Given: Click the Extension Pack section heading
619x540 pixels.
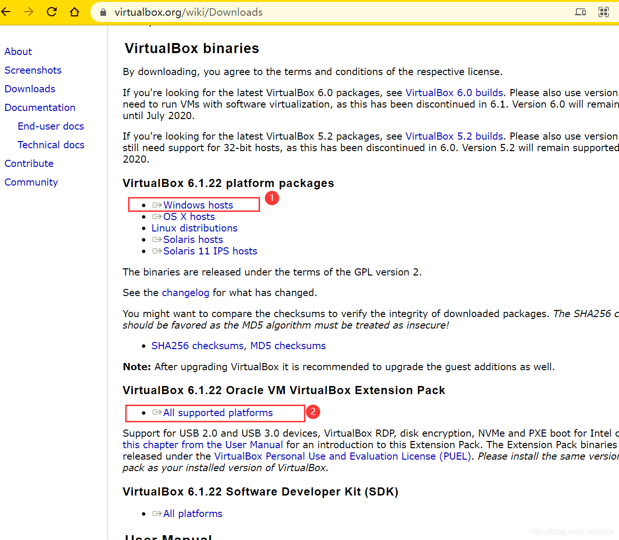Looking at the screenshot, I should (x=284, y=390).
